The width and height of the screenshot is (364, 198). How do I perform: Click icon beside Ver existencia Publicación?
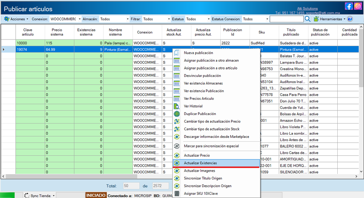[x=177, y=91]
